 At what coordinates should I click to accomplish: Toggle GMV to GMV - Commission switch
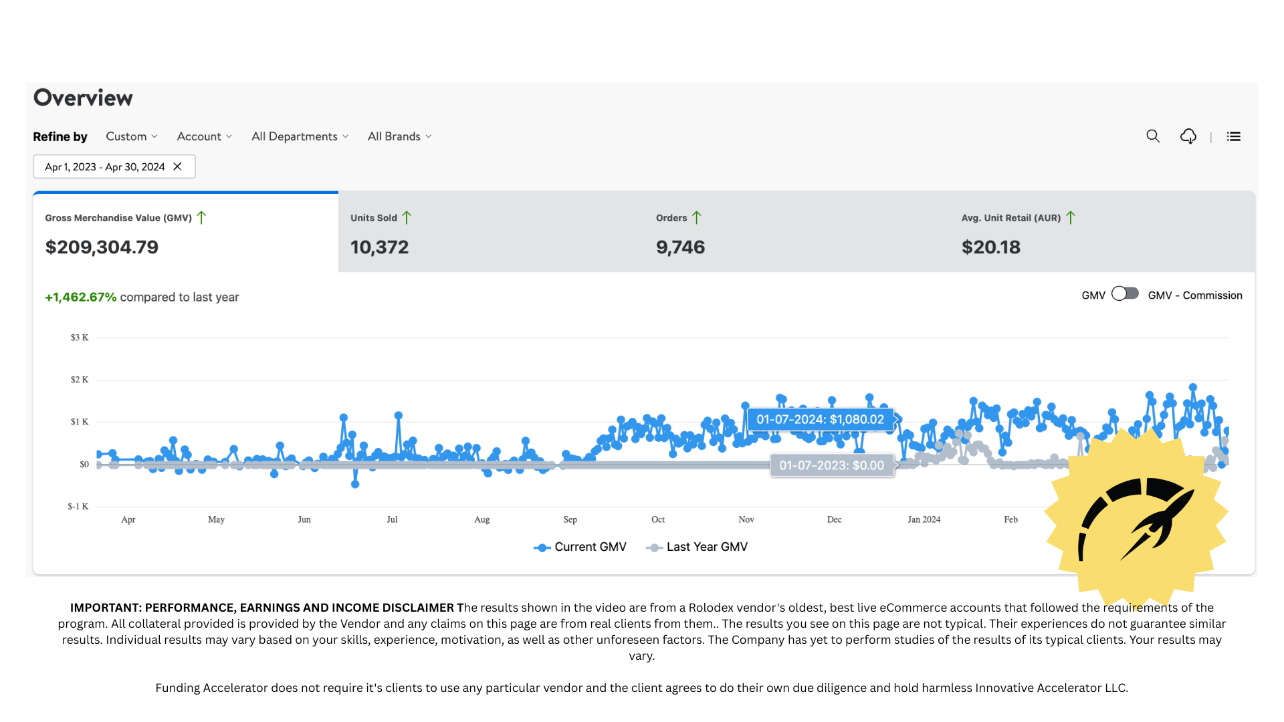pyautogui.click(x=1125, y=294)
